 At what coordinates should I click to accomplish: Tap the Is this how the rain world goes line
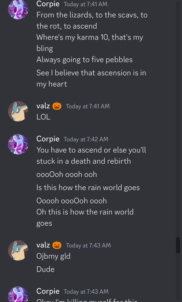[88, 188]
